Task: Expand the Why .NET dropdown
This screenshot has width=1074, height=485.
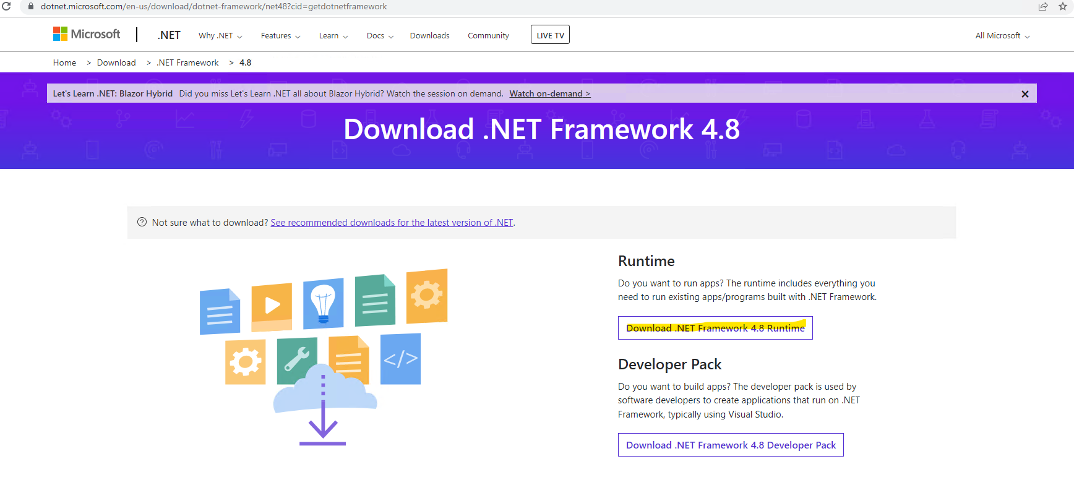Action: click(x=220, y=36)
